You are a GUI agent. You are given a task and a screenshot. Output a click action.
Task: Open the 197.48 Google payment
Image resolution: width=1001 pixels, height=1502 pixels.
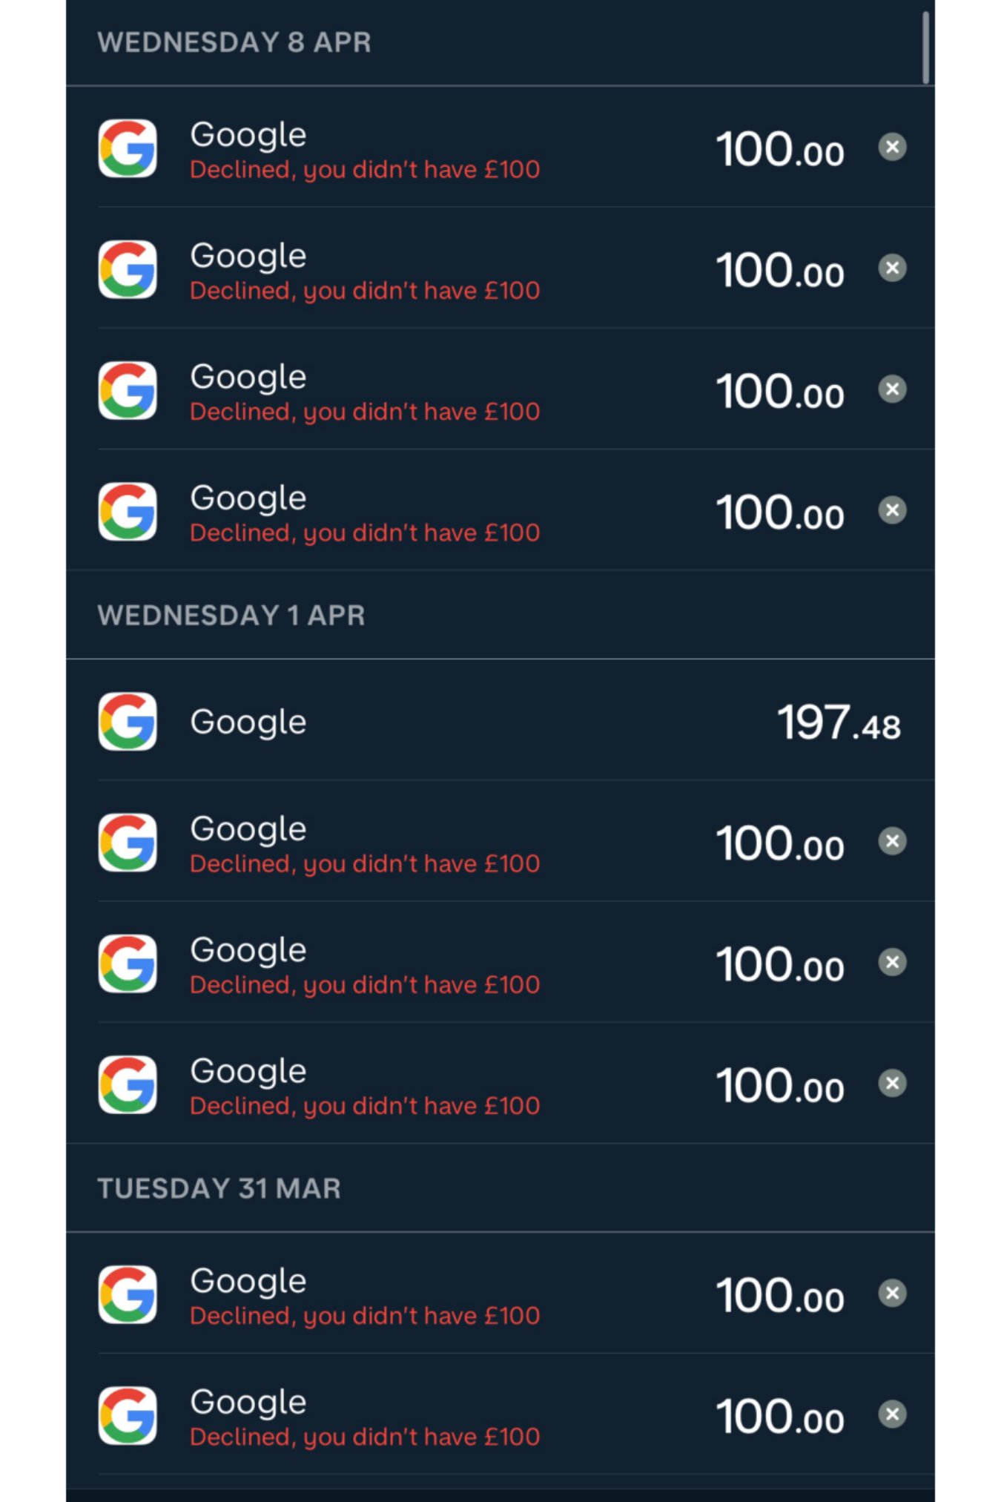[500, 720]
